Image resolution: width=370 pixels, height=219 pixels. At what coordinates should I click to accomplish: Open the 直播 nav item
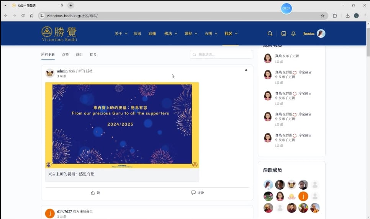point(152,34)
